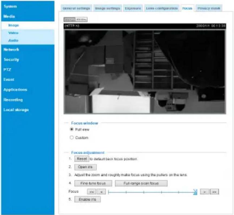The image size is (234, 215).
Task: Switch to General settings tab
Action: 76,8
